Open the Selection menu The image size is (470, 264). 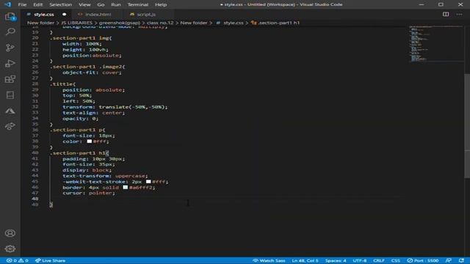click(60, 4)
